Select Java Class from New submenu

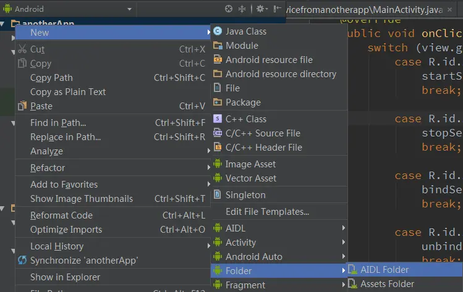pos(246,31)
